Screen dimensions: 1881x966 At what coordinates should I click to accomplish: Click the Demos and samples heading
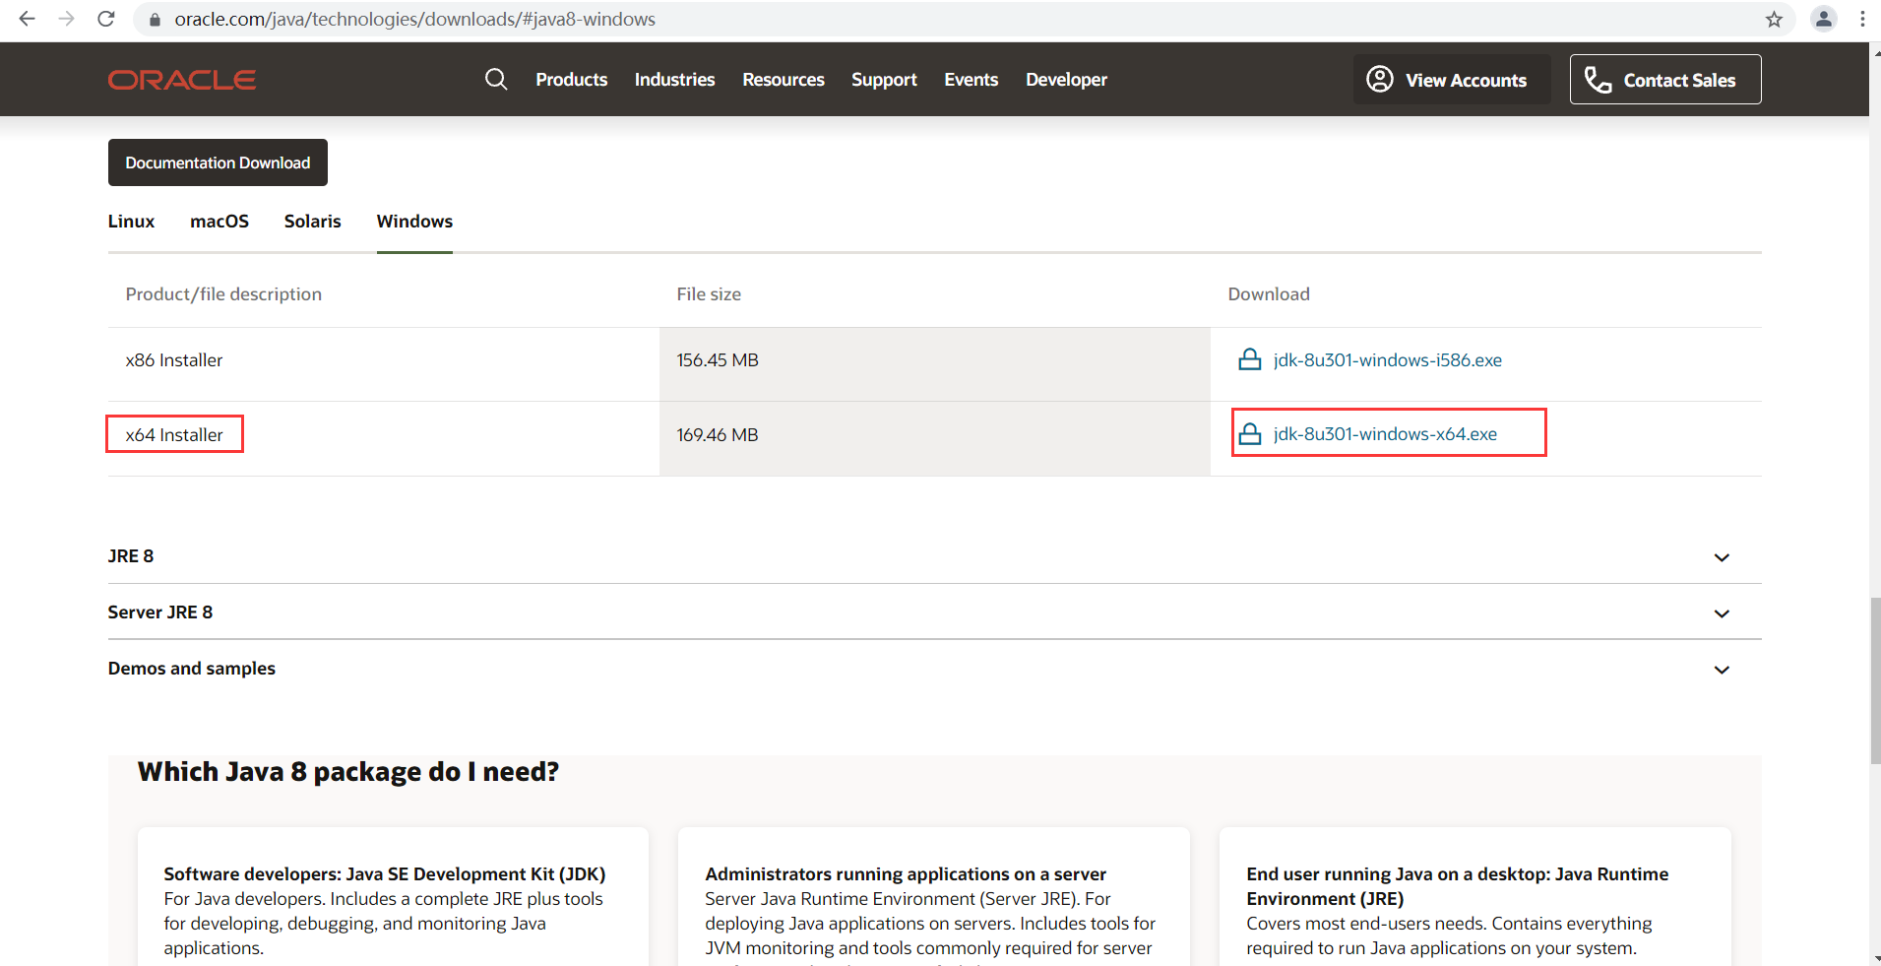192,669
